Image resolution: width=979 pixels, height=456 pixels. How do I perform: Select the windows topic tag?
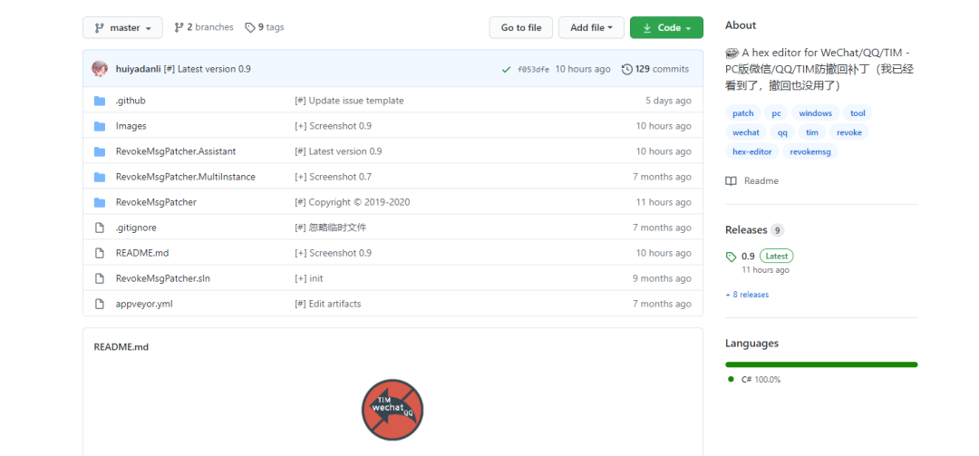(816, 113)
